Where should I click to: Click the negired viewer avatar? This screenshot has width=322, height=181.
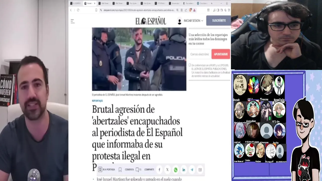tap(240, 131)
